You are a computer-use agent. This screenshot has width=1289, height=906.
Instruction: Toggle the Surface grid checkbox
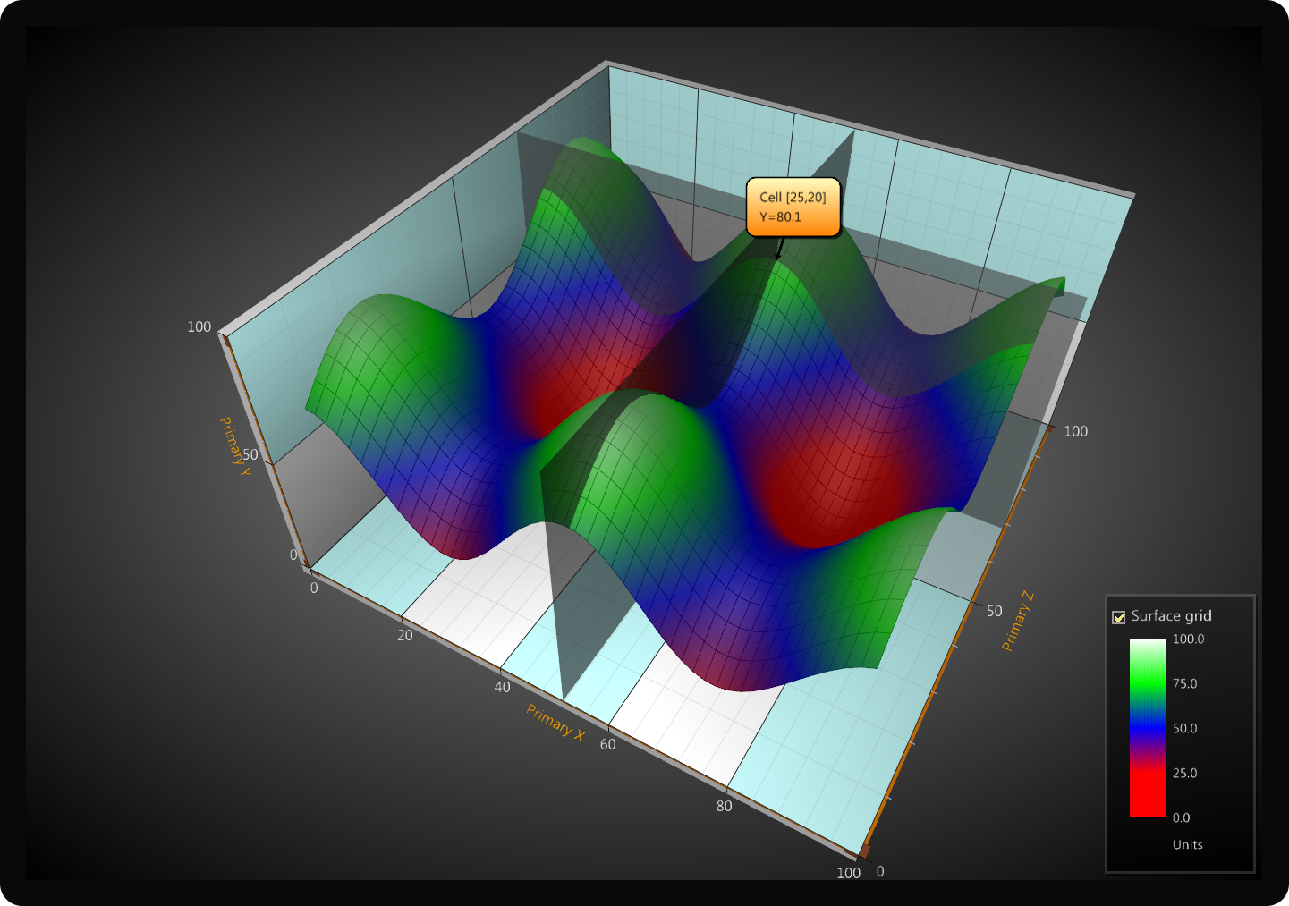click(x=1118, y=617)
